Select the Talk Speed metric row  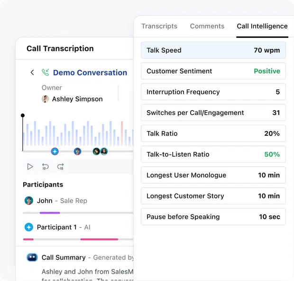click(x=213, y=50)
